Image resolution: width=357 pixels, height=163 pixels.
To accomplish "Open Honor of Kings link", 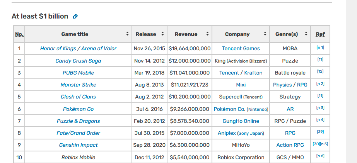I will [x=58, y=48].
